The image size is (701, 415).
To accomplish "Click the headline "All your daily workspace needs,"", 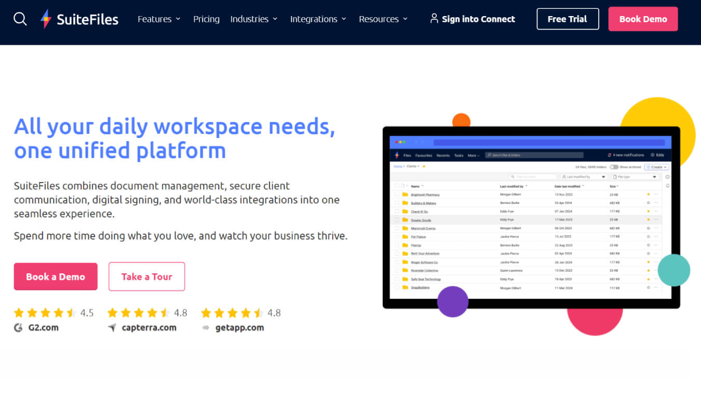I will [x=174, y=127].
